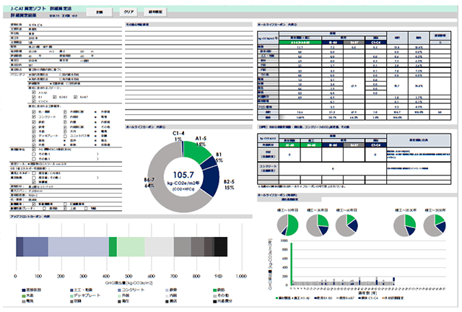Open the 竣工〜2050年 pie chart
462x312 pixels.
(x=435, y=225)
